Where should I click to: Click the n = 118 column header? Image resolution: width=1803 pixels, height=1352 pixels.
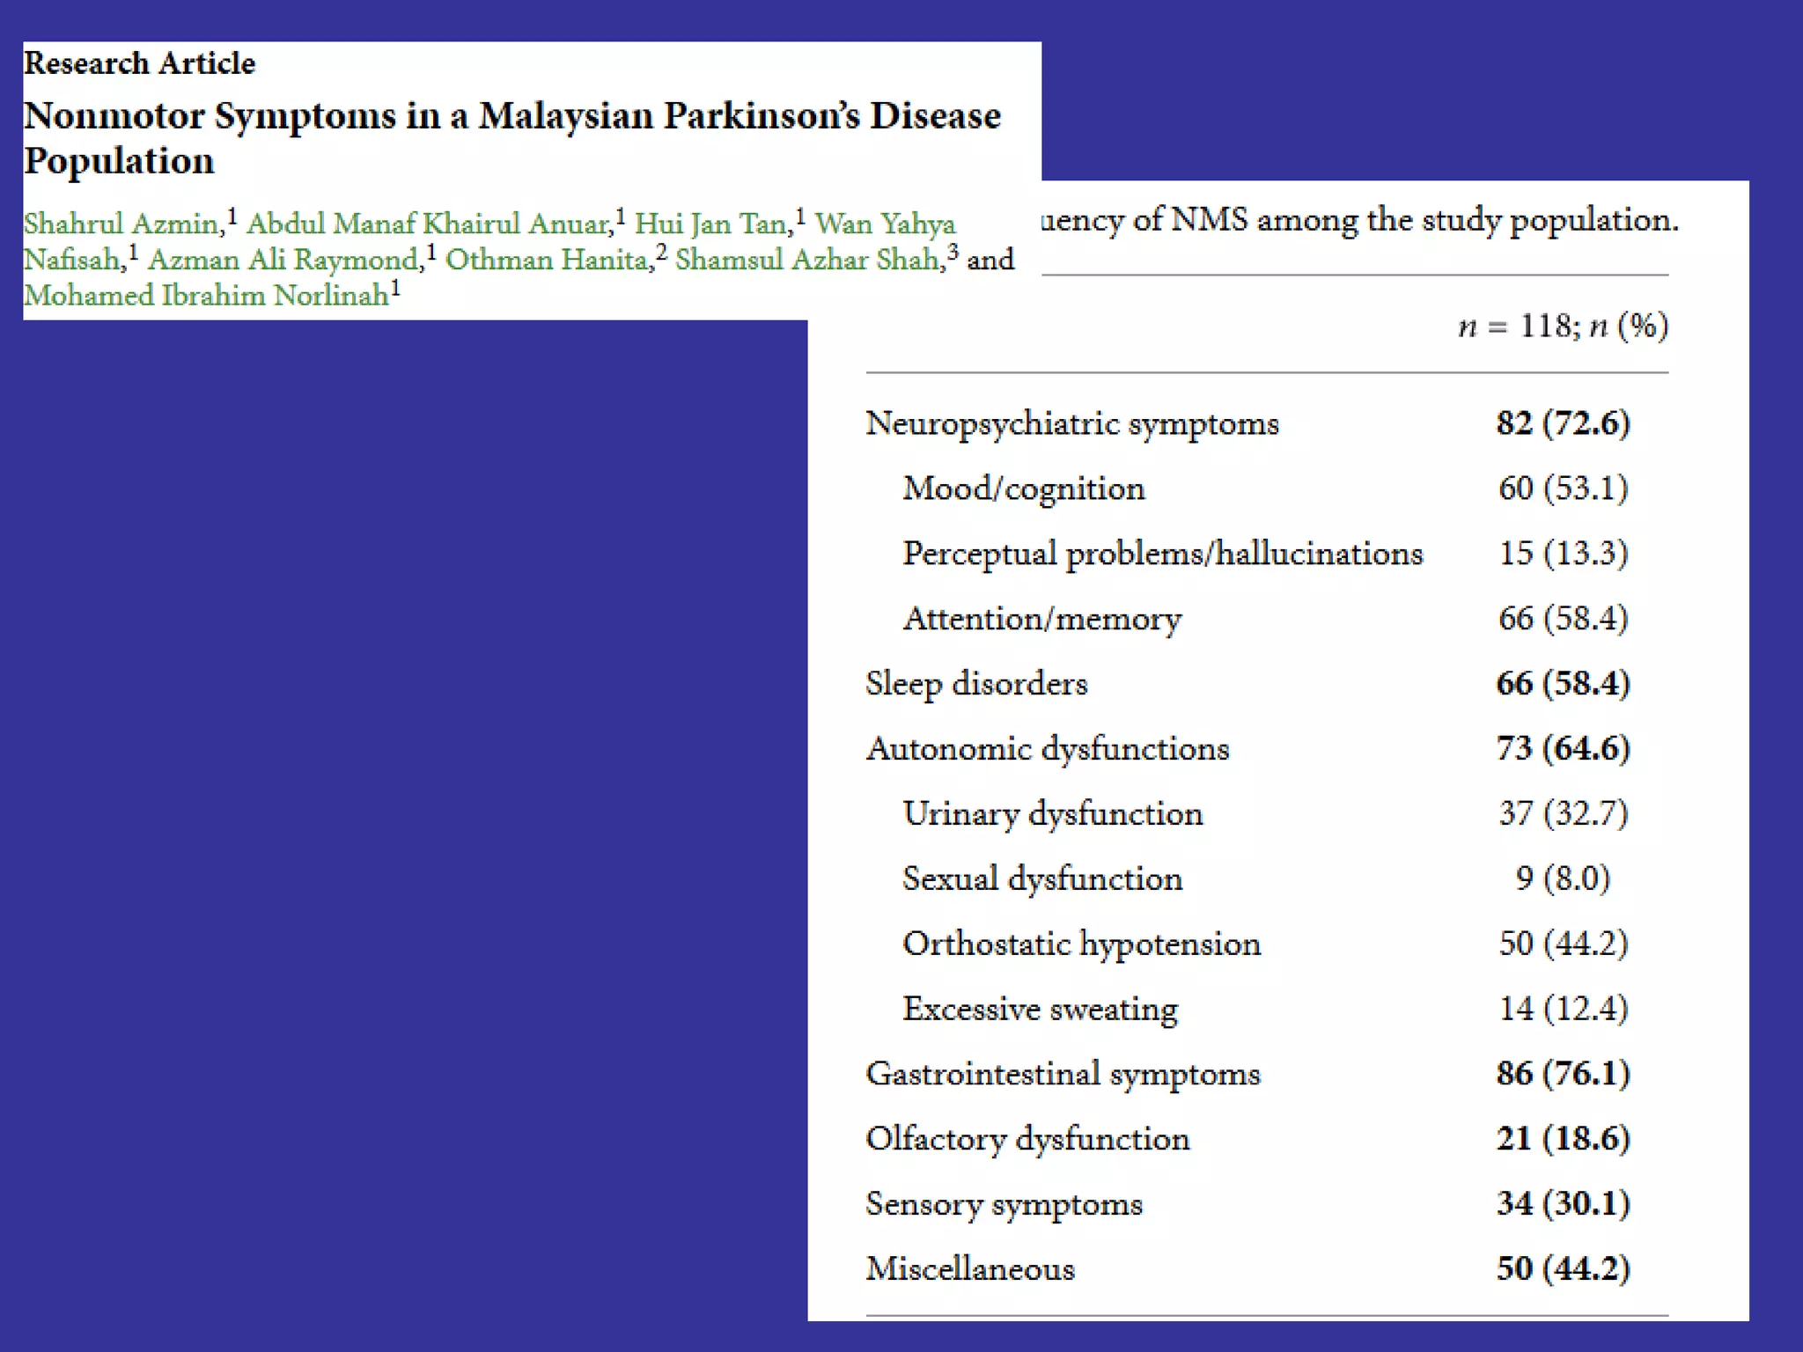(x=1563, y=327)
